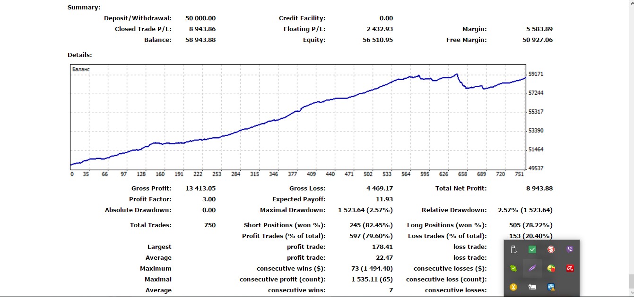Click the Баланс label in the chart
Screen dimensions: 634x297
point(81,69)
